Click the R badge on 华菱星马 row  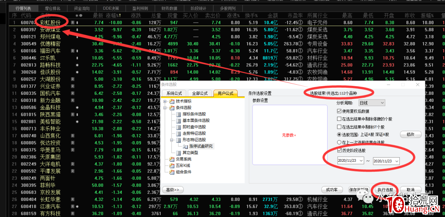point(73,150)
